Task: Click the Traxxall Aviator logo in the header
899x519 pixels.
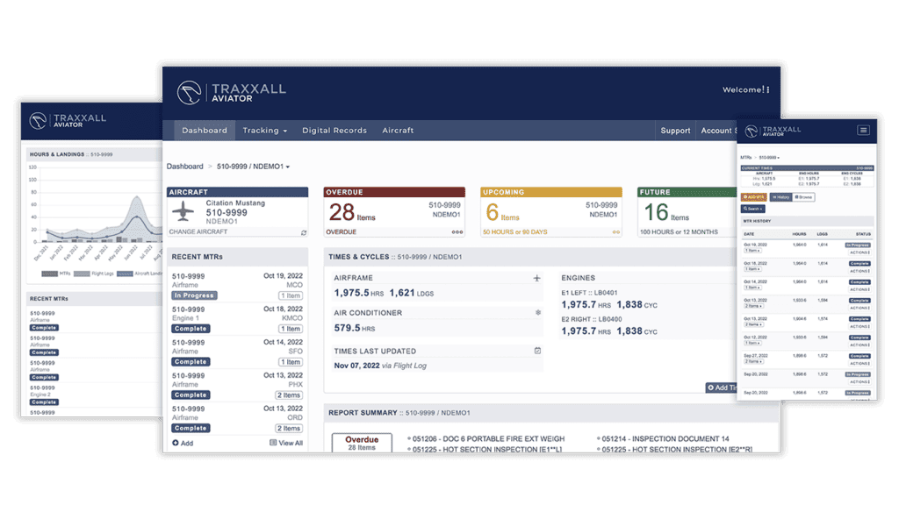Action: point(233,90)
